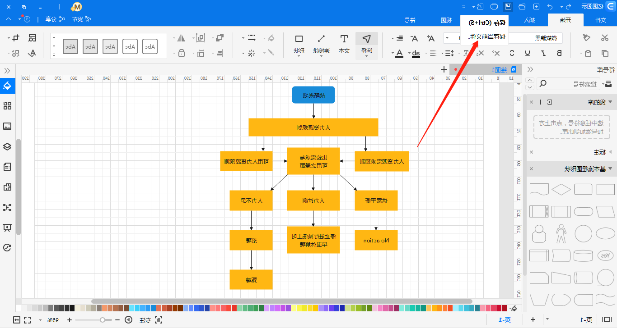The height and width of the screenshot is (328, 617).
Task: Open the presentation screen sidebar icon
Action: coord(7,228)
